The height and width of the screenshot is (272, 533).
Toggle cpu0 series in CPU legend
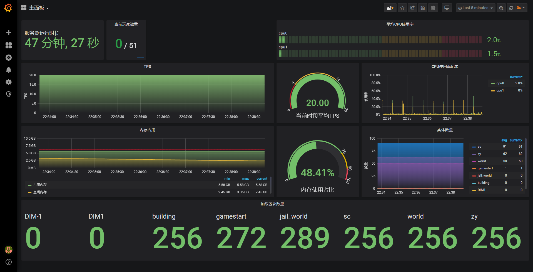coord(500,83)
